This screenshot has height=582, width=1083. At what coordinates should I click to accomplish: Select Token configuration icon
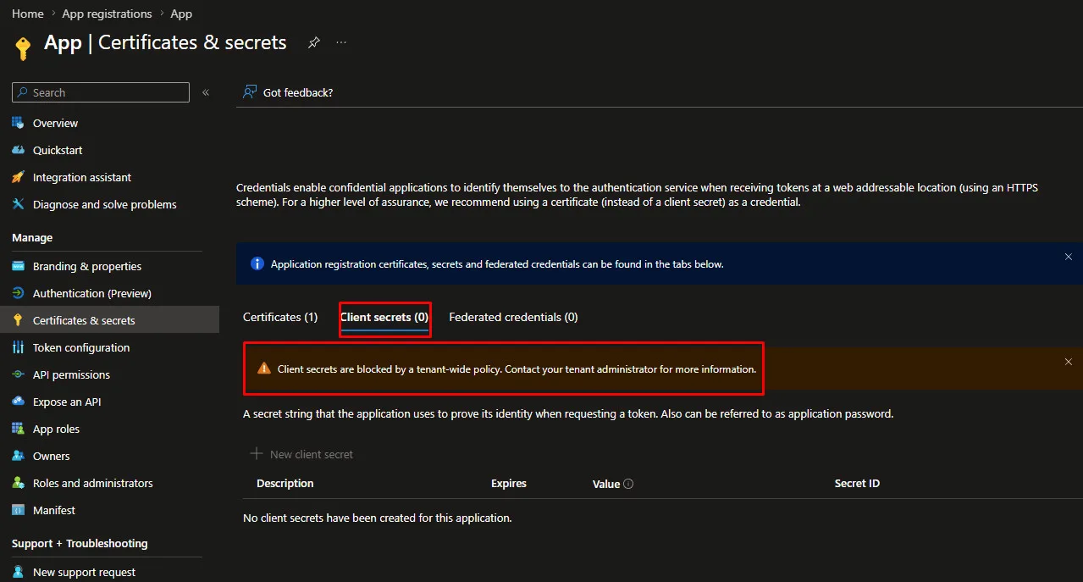click(18, 347)
